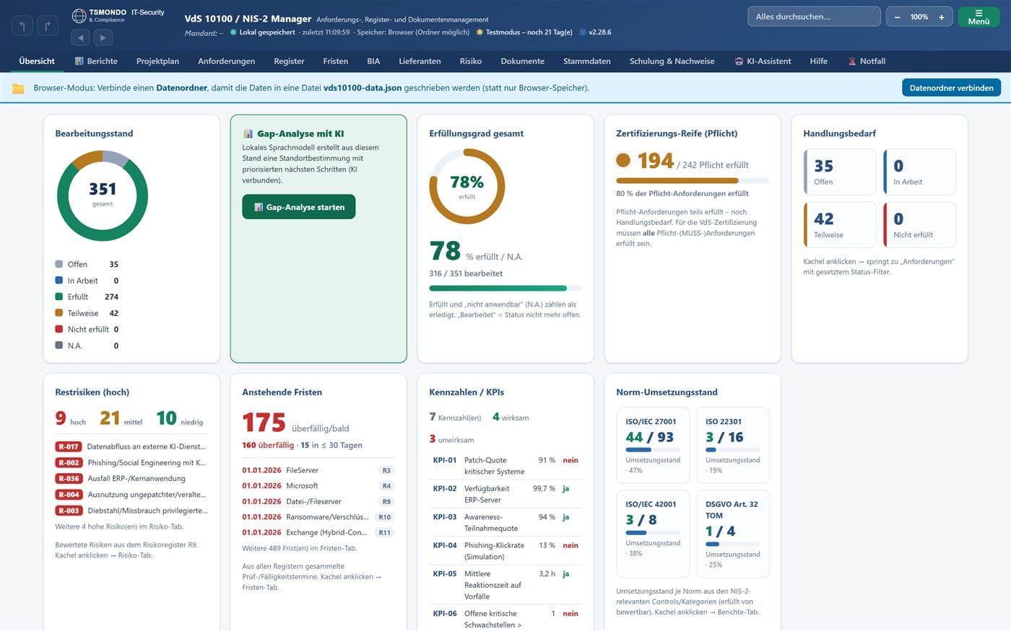Click the Datenordner verbinden button
1011x631 pixels.
pos(951,88)
